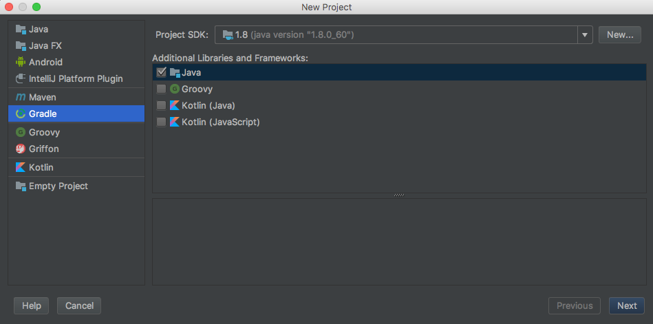This screenshot has width=653, height=324.
Task: Grab the splitter handle below frameworks list
Action: (399, 195)
